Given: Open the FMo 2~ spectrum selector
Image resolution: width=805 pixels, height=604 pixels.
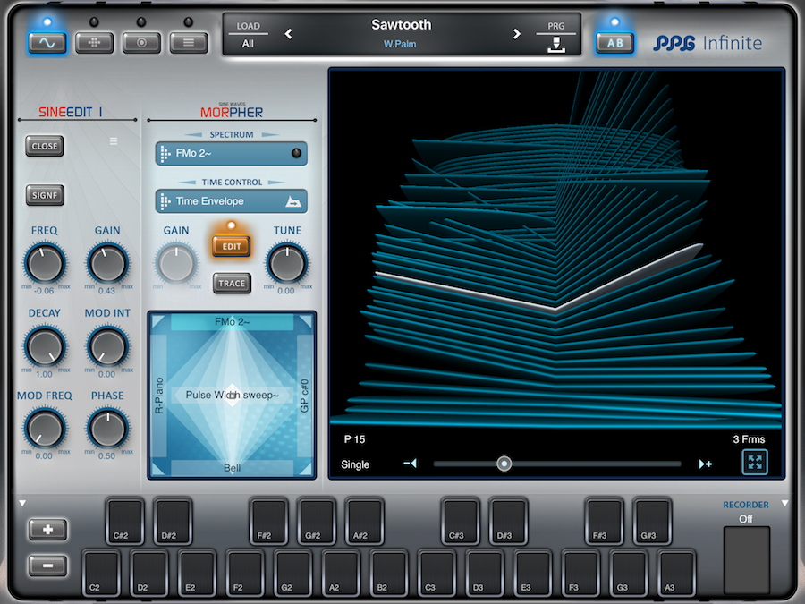Looking at the screenshot, I should click(x=232, y=154).
